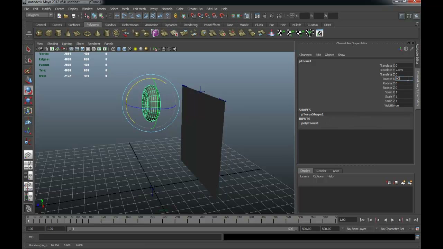This screenshot has width=443, height=249.
Task: Open the Normals menu
Action: (x=167, y=9)
